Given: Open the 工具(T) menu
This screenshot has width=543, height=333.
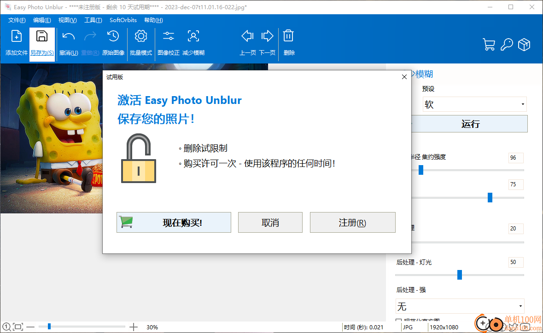Looking at the screenshot, I should coord(93,20).
